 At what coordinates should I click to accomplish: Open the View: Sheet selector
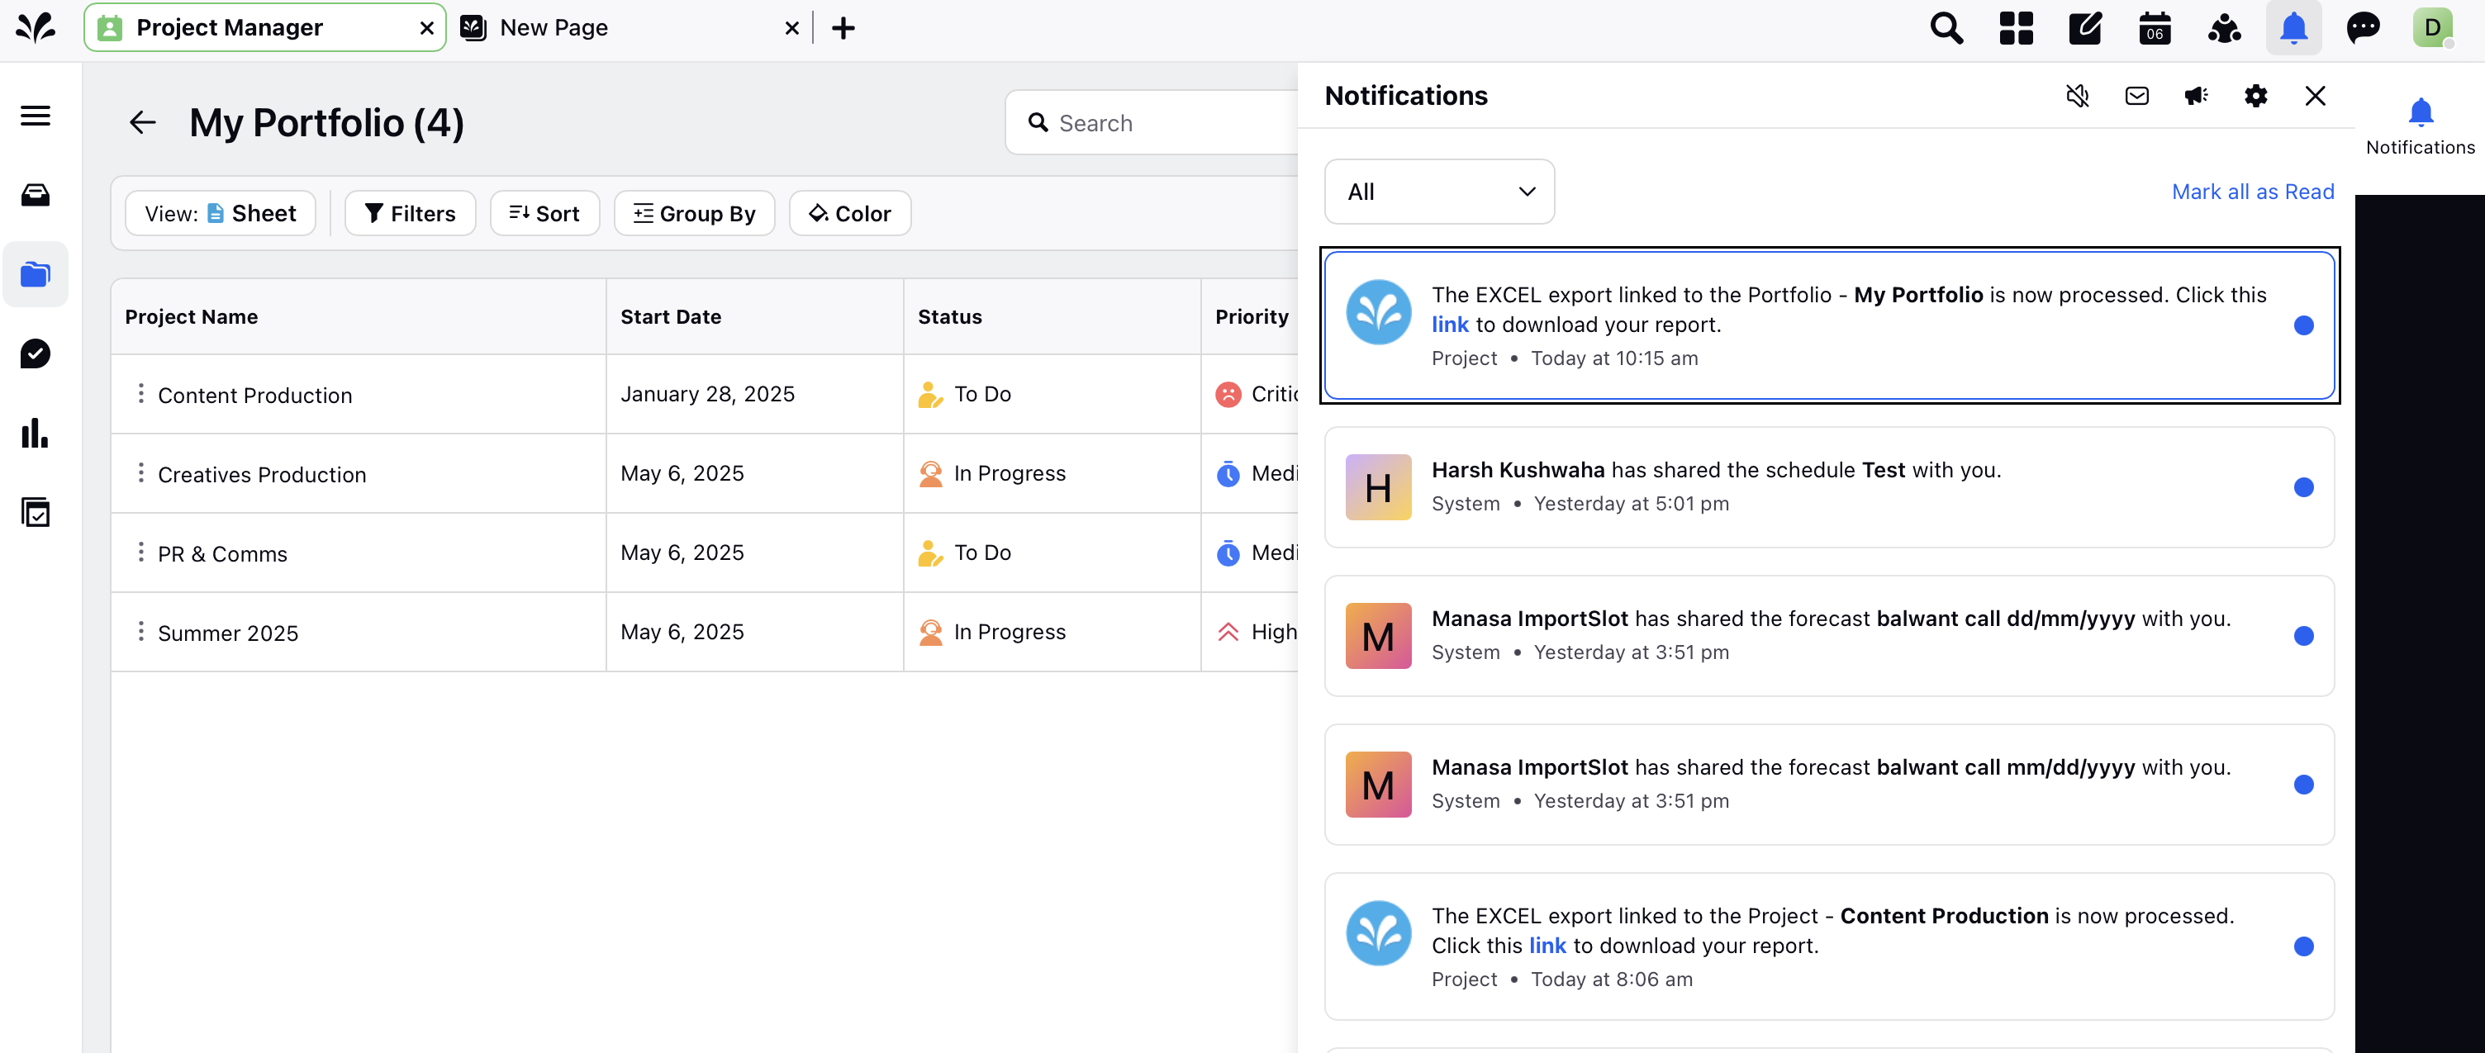[x=221, y=213]
